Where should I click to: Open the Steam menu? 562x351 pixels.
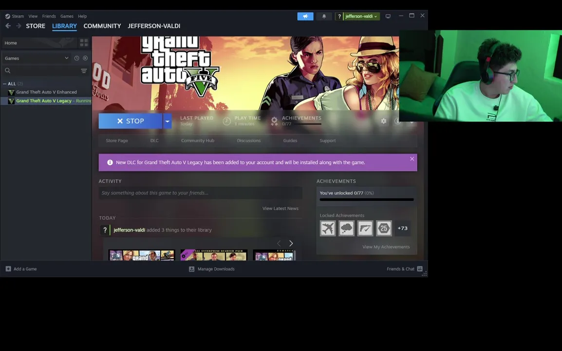(18, 16)
